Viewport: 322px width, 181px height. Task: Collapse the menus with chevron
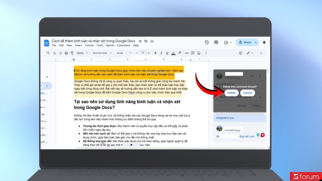(x=261, y=53)
